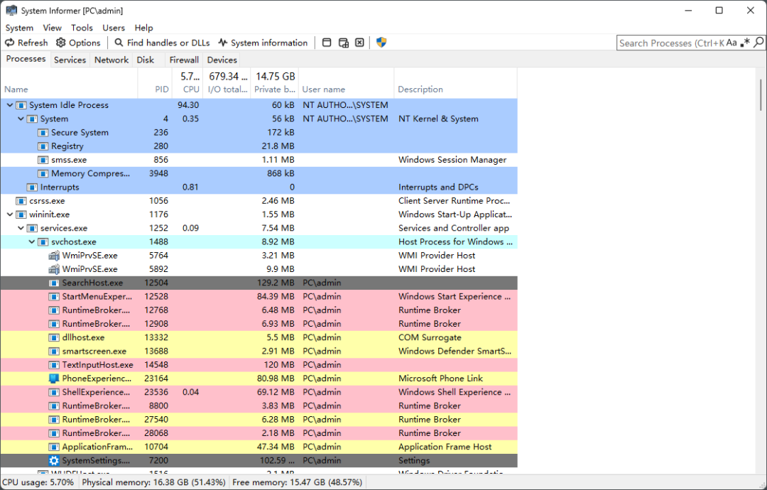Screen dimensions: 767x490
Task: Click the Refresh button
Action: 26,43
